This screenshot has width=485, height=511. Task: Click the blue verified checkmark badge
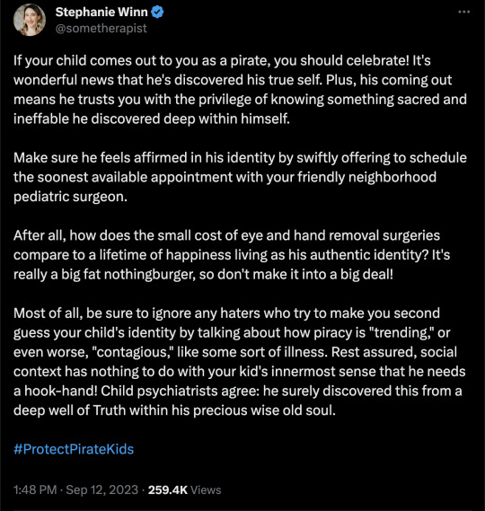[x=157, y=13]
